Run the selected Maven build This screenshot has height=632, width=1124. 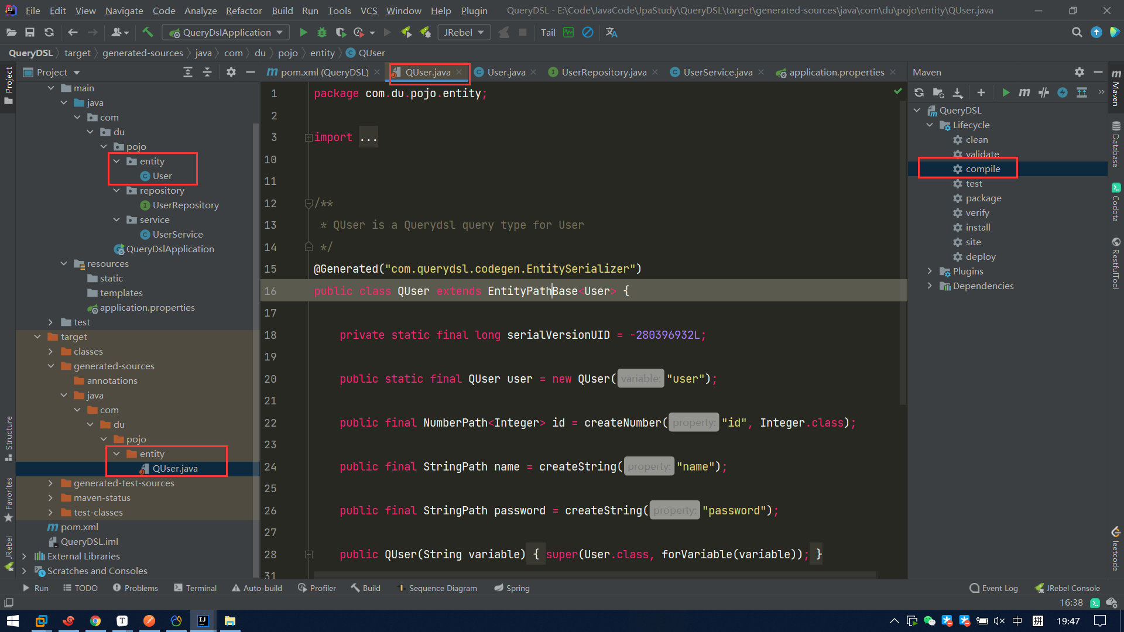click(x=1006, y=92)
